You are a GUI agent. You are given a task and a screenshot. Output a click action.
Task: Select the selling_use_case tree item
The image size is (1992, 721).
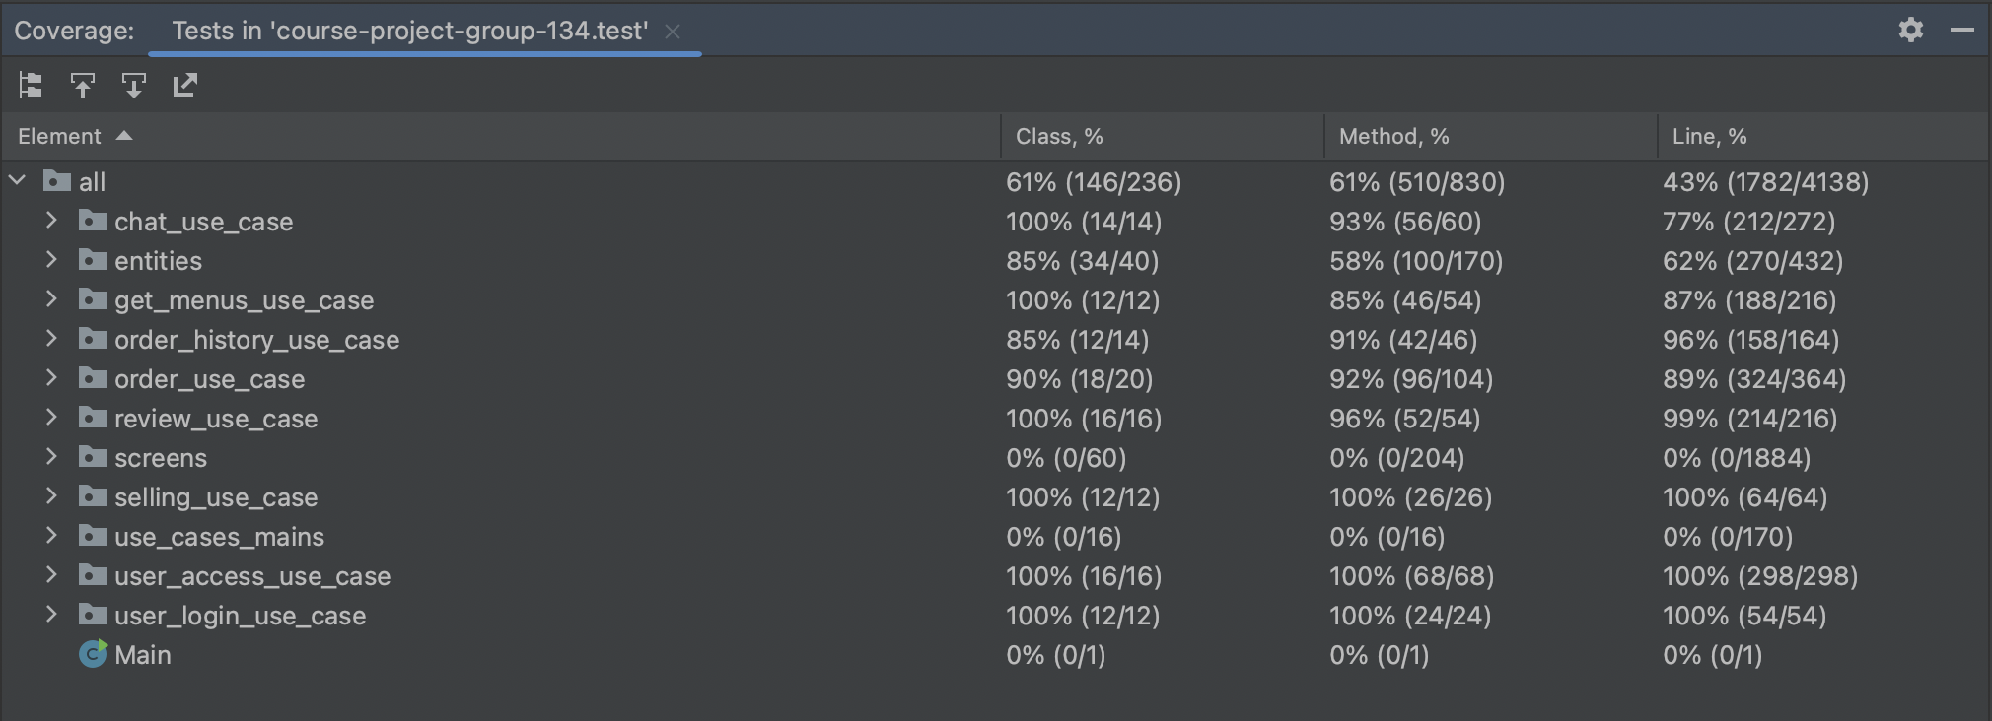pyautogui.click(x=215, y=497)
